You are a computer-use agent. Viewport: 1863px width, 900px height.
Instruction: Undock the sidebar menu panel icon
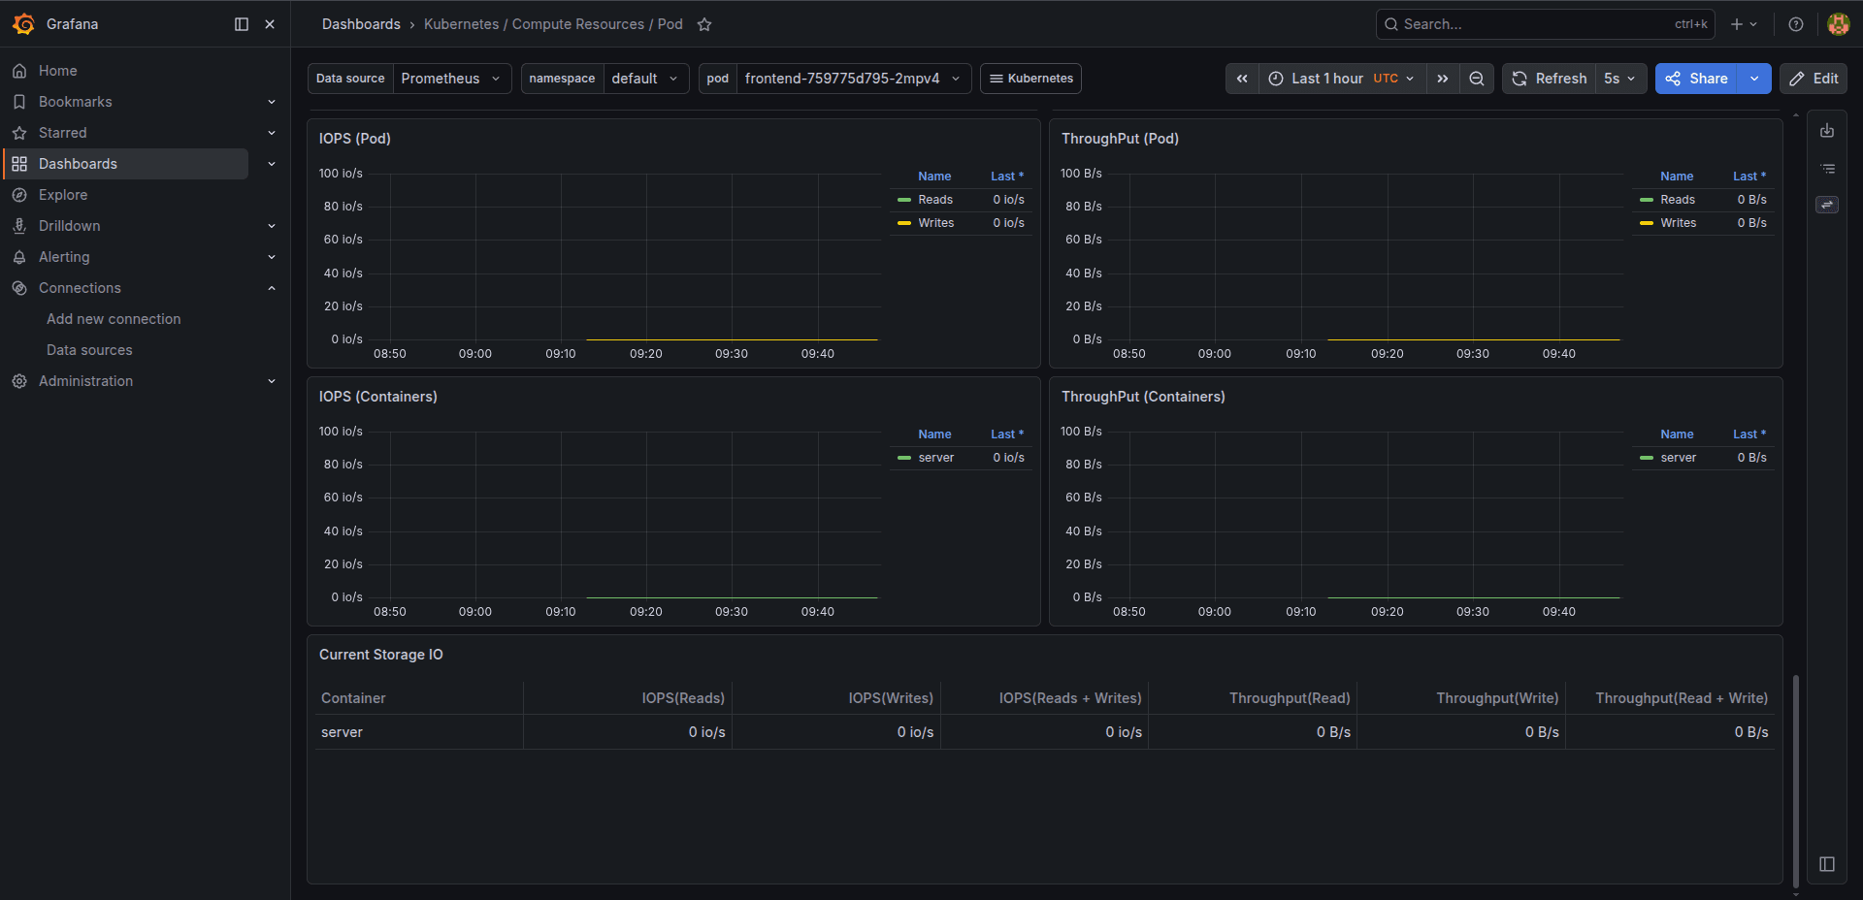coord(242,24)
